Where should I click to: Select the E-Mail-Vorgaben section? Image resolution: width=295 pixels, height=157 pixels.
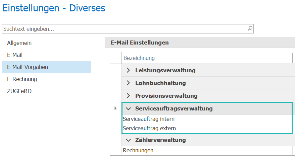point(47,67)
